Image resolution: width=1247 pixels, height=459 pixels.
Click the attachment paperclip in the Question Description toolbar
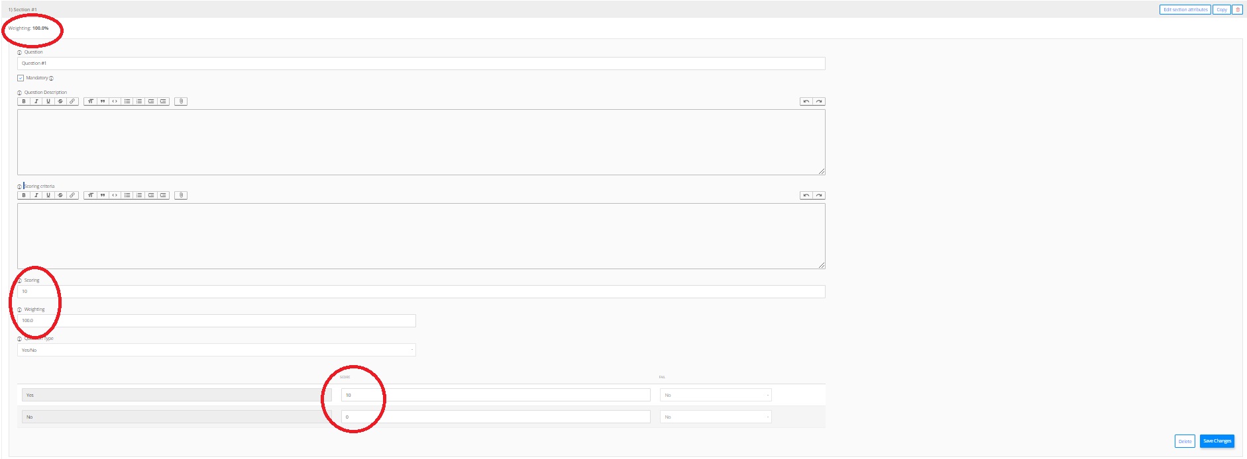[181, 101]
